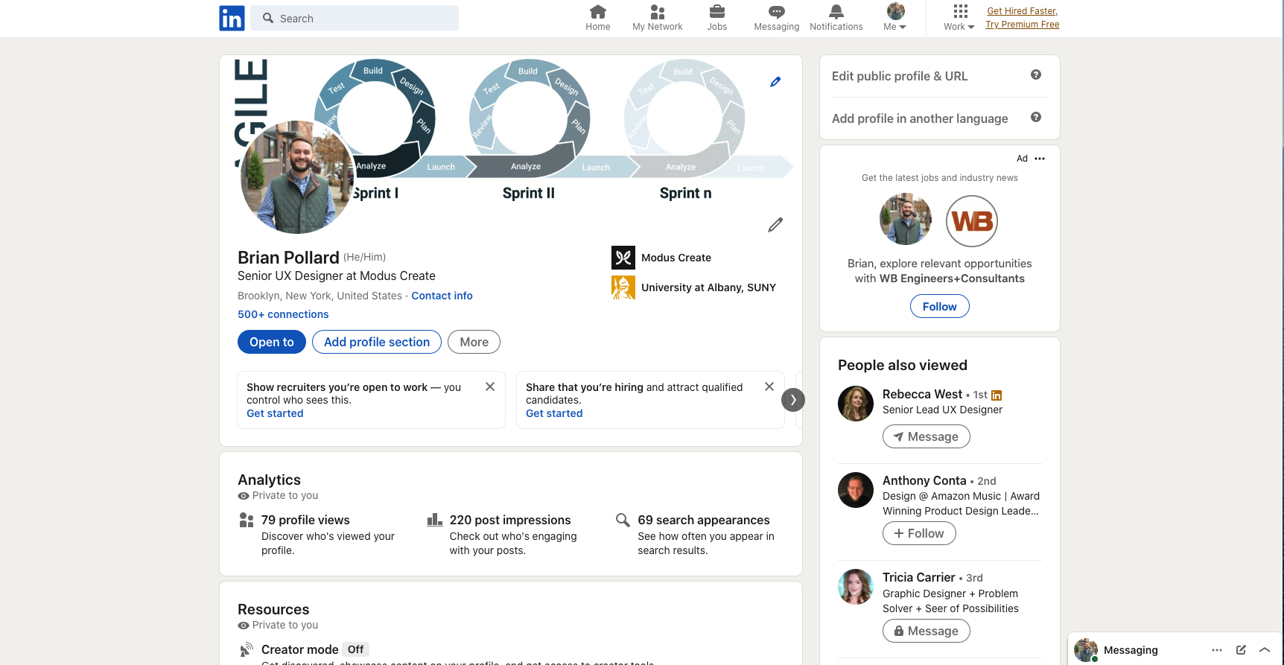Open help icon beside Edit public profile
The image size is (1284, 665).
point(1036,74)
